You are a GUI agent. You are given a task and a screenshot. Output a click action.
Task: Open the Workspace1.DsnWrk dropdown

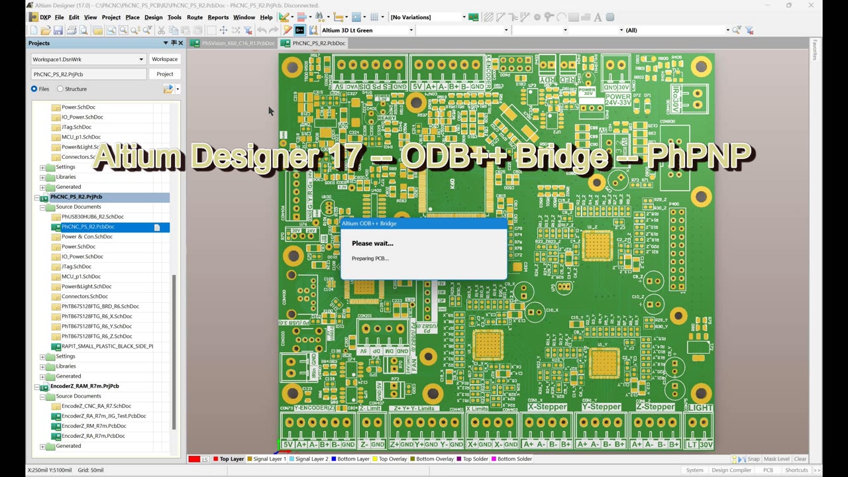click(141, 60)
